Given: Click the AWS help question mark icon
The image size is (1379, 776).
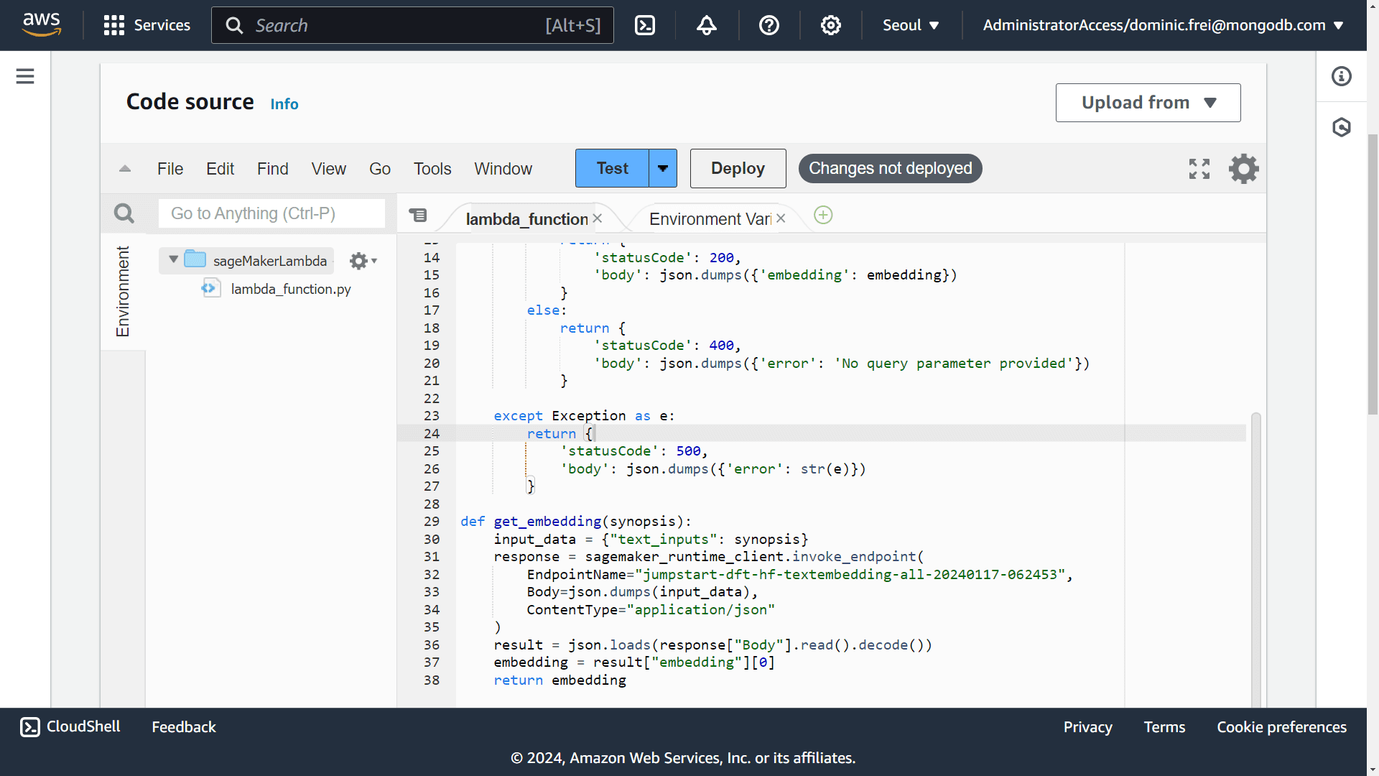Looking at the screenshot, I should pos(769,26).
